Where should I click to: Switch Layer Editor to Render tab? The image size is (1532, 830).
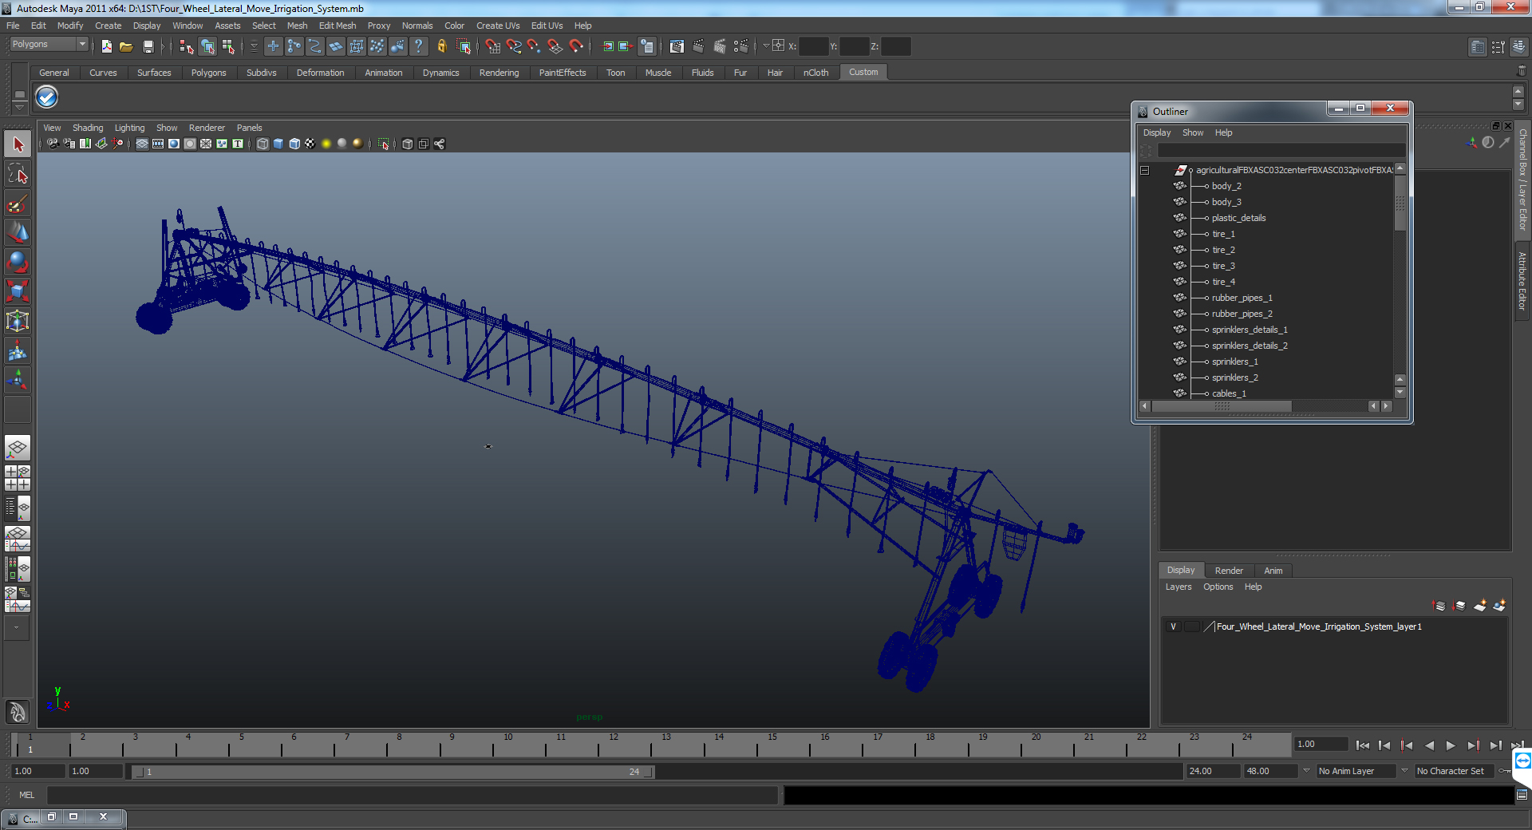1229,571
